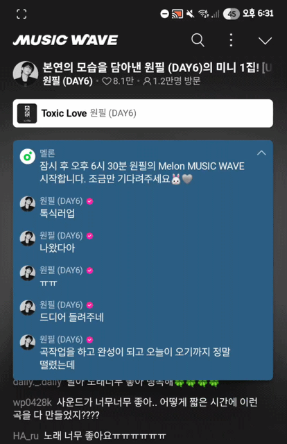Tap the pink verified badge beside 톡식러업 message

point(89,201)
